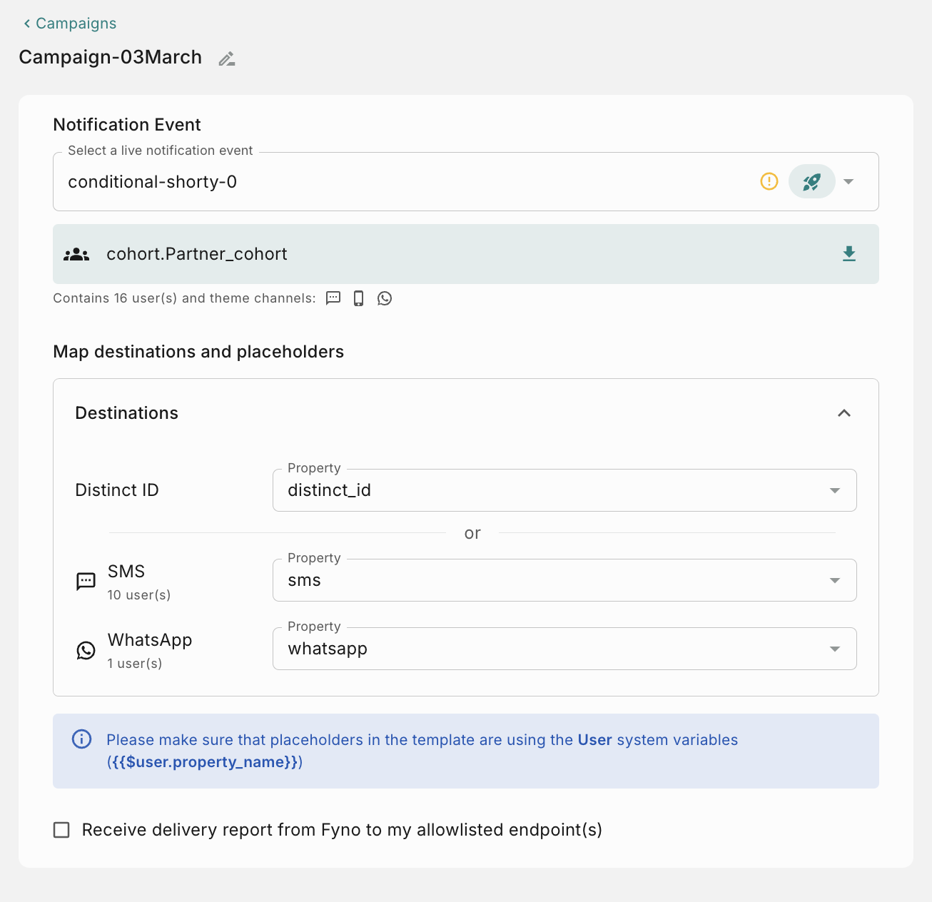This screenshot has width=932, height=902.
Task: Click the SMS theme channel icon
Action: pyautogui.click(x=333, y=298)
